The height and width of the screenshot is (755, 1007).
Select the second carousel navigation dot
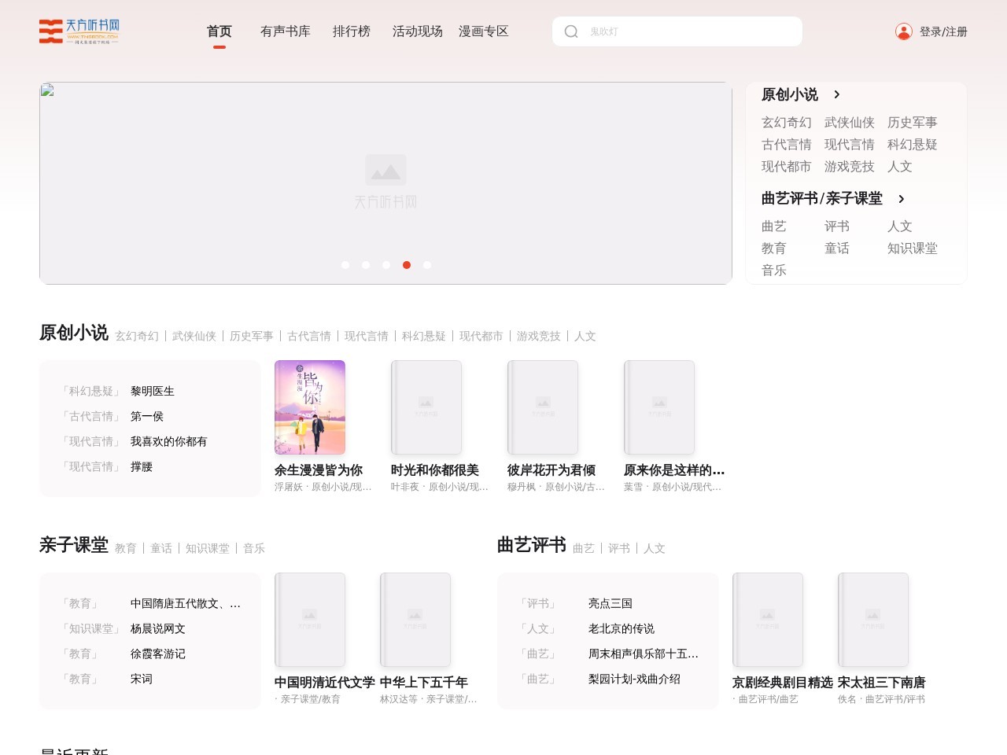pyautogui.click(x=366, y=265)
